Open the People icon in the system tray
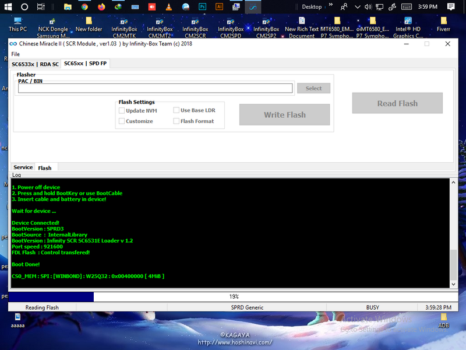 [344, 6]
